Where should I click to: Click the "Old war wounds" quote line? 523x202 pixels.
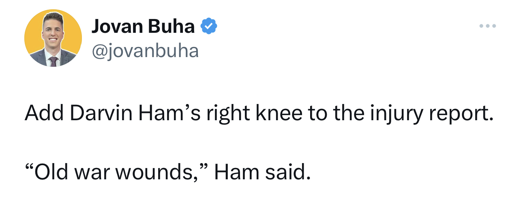pyautogui.click(x=167, y=172)
